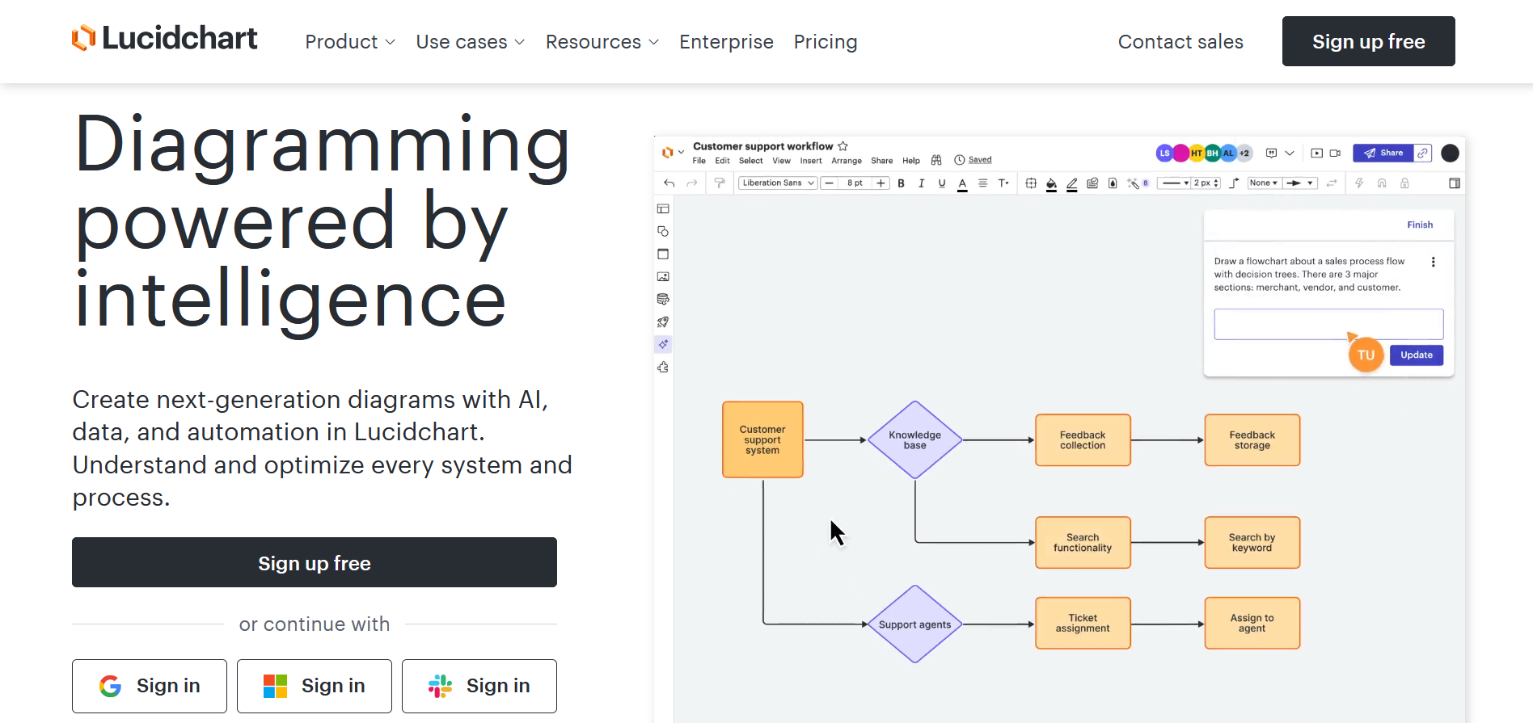Click the opacity droplet icon
Viewport: 1533px width, 723px height.
coord(1113,183)
